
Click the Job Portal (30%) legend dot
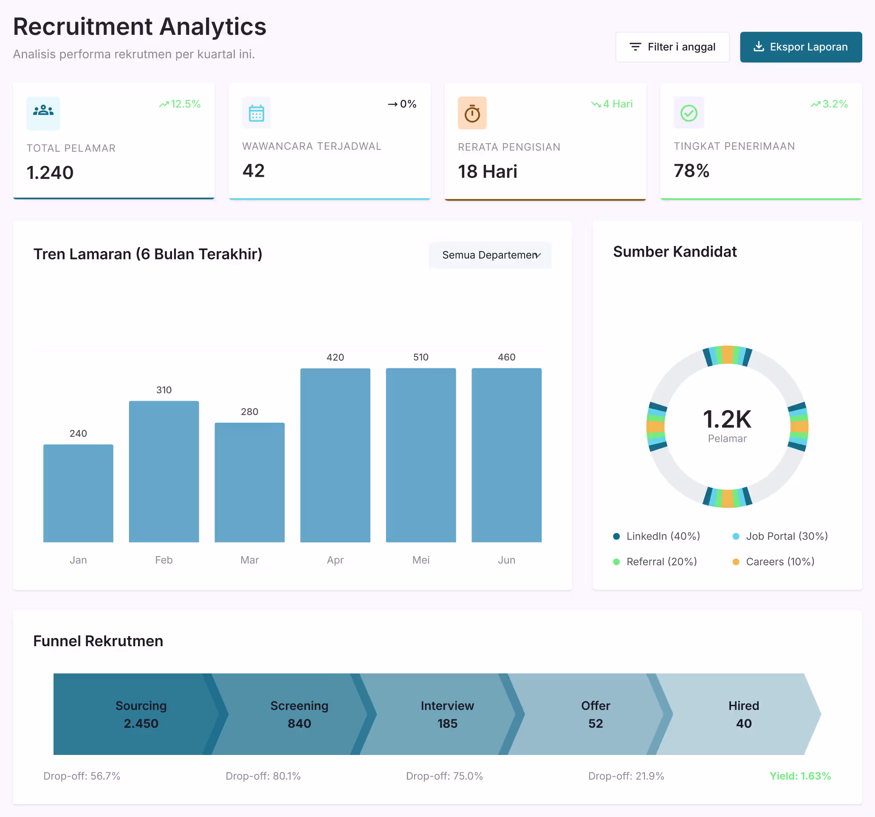[736, 536]
